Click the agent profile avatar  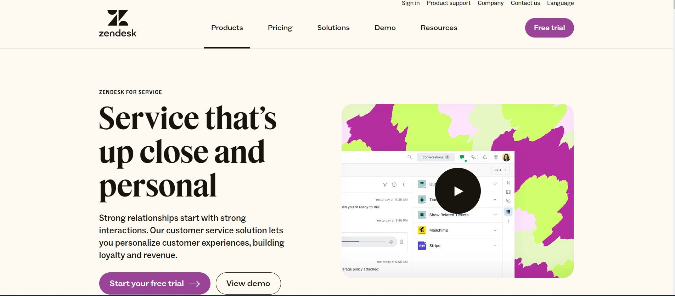click(x=506, y=157)
